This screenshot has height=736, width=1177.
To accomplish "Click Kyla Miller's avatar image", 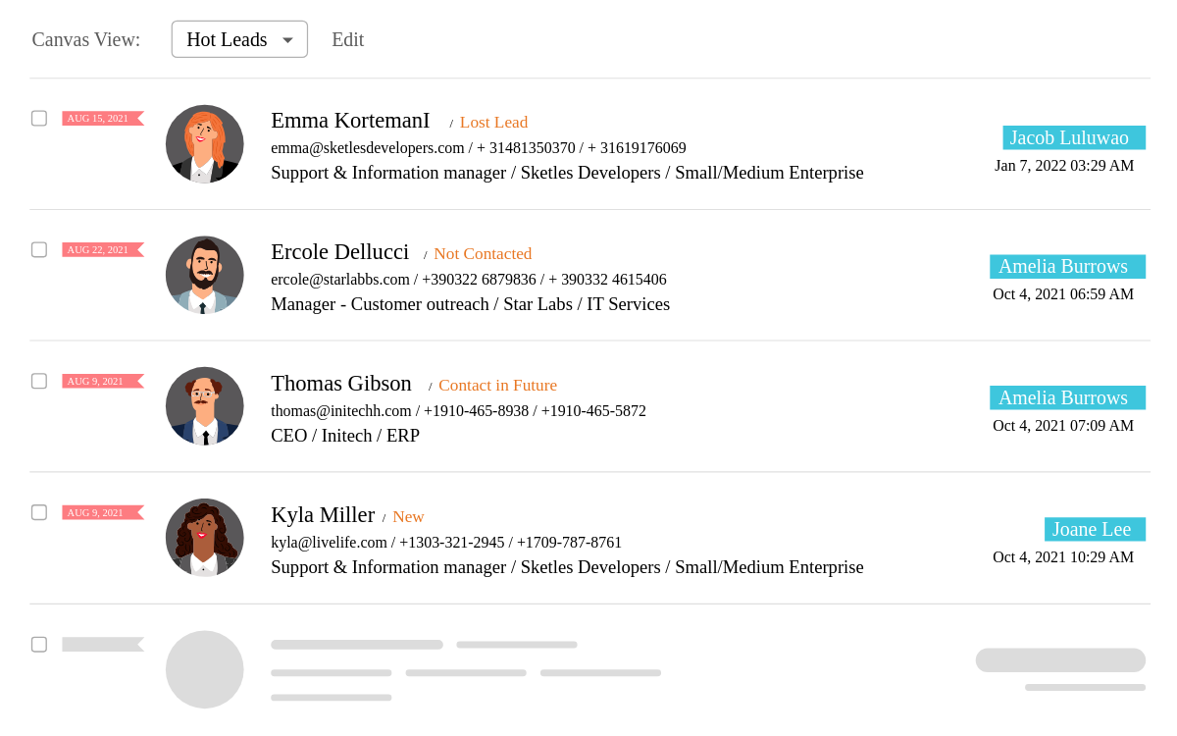I will coord(204,538).
